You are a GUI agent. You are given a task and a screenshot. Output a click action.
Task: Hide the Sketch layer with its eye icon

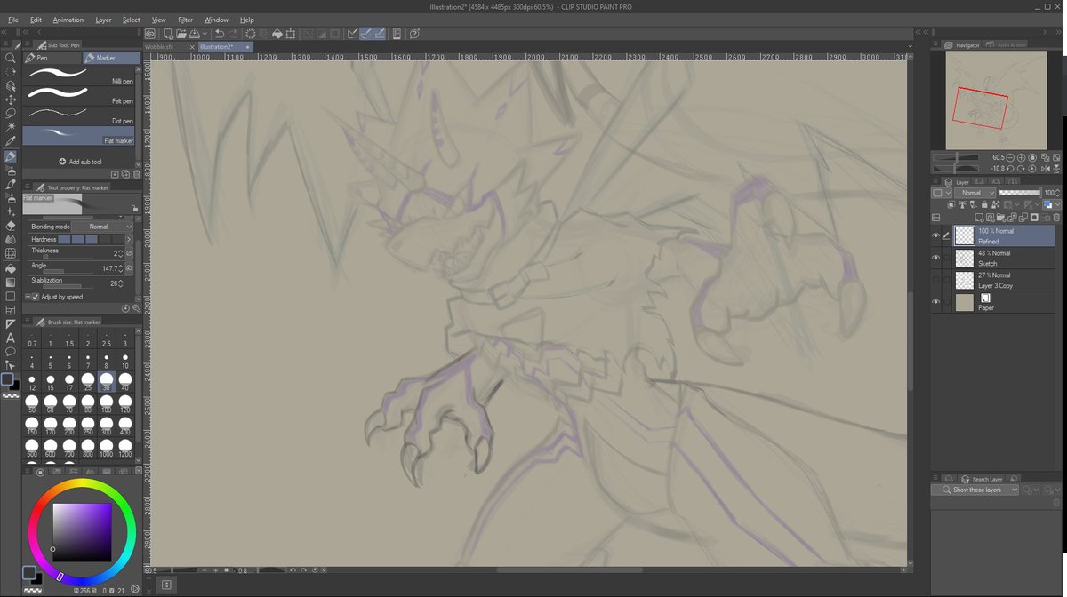click(935, 258)
